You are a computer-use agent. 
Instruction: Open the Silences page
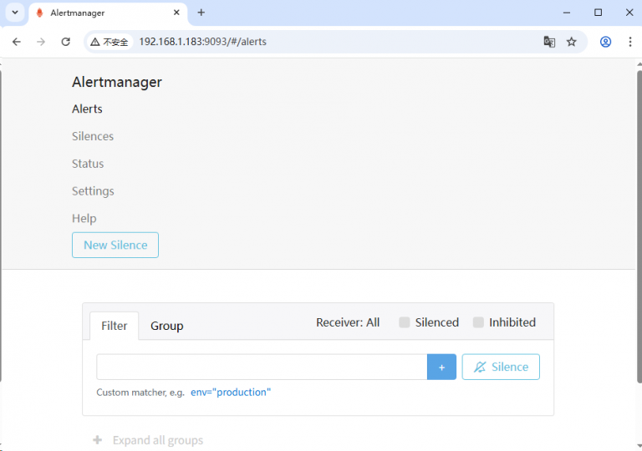click(93, 136)
